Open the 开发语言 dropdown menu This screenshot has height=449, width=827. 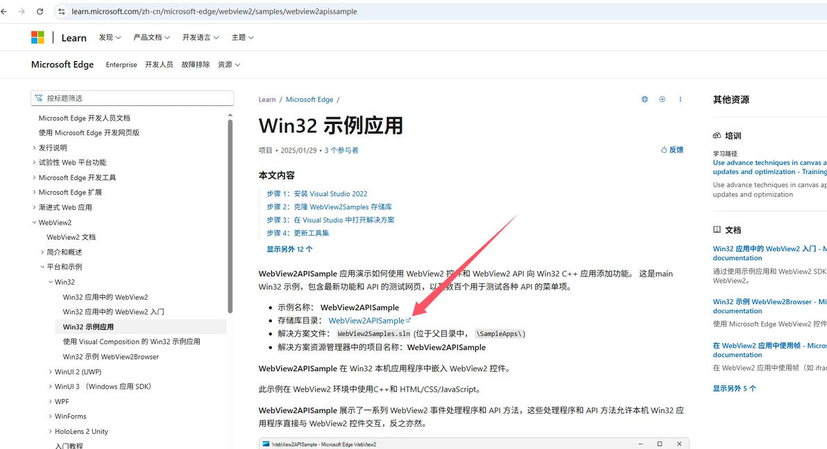point(201,37)
